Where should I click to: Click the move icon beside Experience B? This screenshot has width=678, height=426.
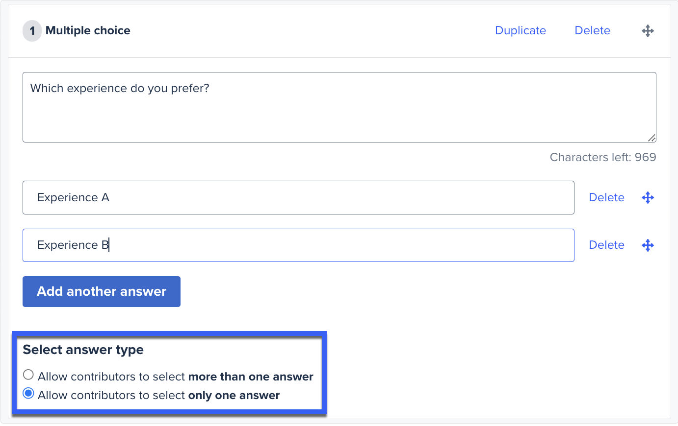tap(648, 245)
